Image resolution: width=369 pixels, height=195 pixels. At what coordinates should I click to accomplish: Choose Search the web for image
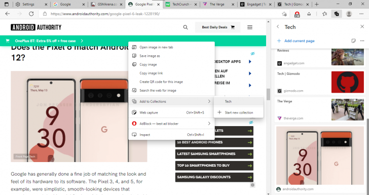coord(171,90)
